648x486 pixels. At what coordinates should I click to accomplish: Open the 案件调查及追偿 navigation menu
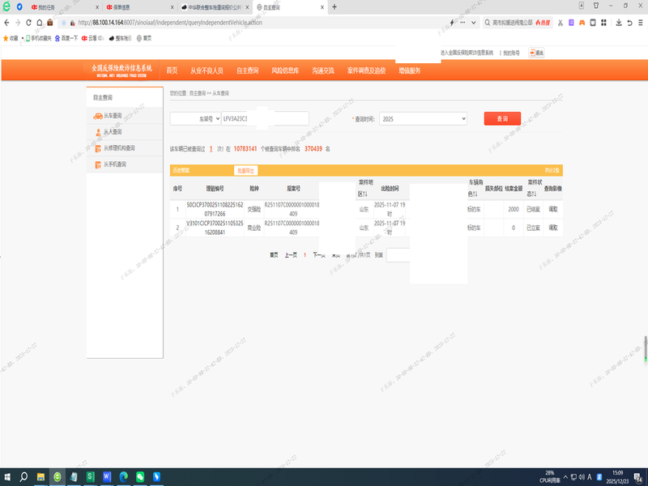(x=369, y=70)
